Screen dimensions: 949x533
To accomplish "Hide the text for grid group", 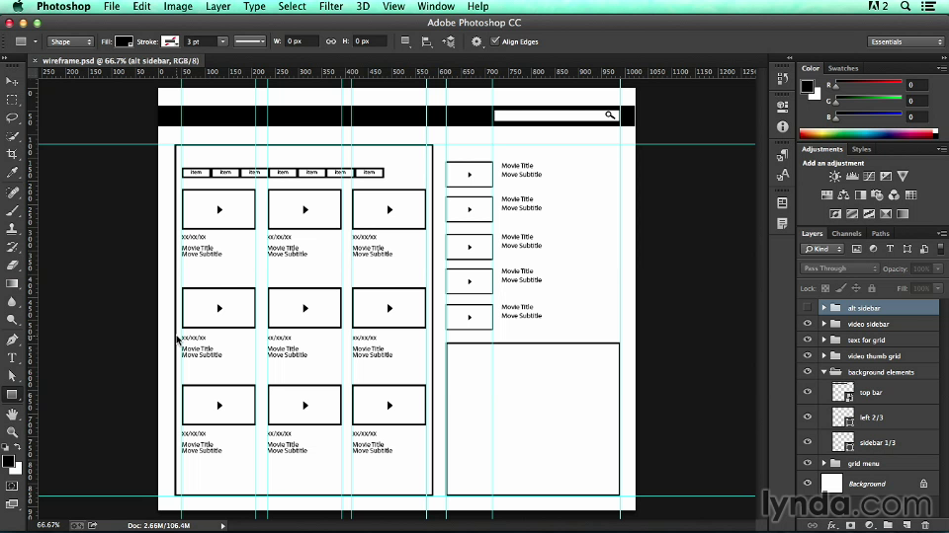I will (808, 340).
